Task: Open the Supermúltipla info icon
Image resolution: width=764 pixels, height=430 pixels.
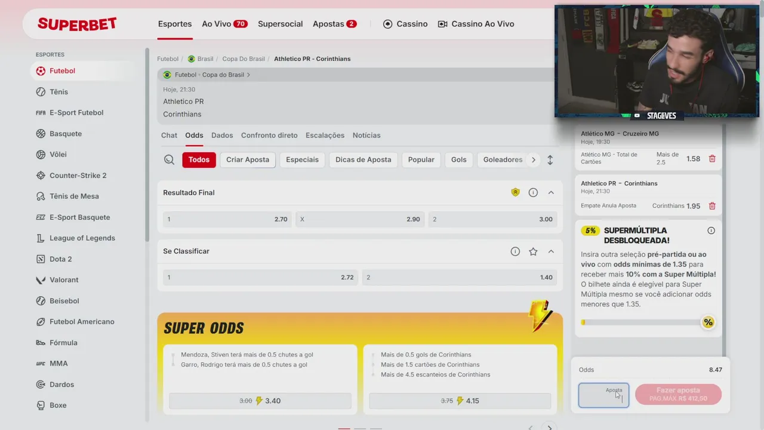Action: [x=711, y=231]
